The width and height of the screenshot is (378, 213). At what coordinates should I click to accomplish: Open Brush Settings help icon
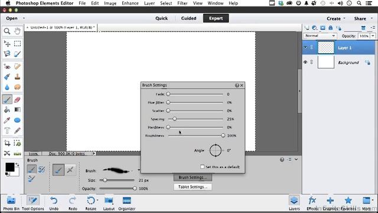pyautogui.click(x=237, y=85)
